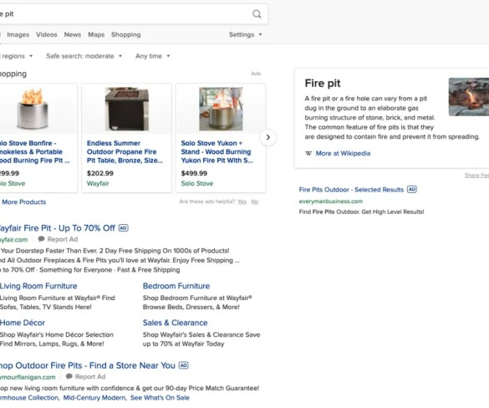Click the Wikipedia W icon
Viewport: 489px width, 408px height.
308,153
